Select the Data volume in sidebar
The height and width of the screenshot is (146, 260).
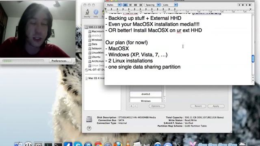pyautogui.click(x=93, y=44)
